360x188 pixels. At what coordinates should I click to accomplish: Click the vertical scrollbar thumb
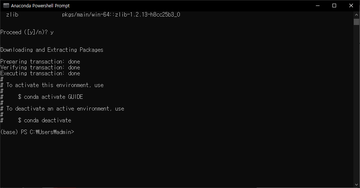pos(356,22)
